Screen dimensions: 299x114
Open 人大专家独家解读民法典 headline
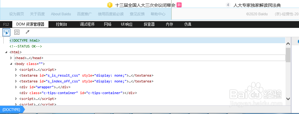pos(257,5)
